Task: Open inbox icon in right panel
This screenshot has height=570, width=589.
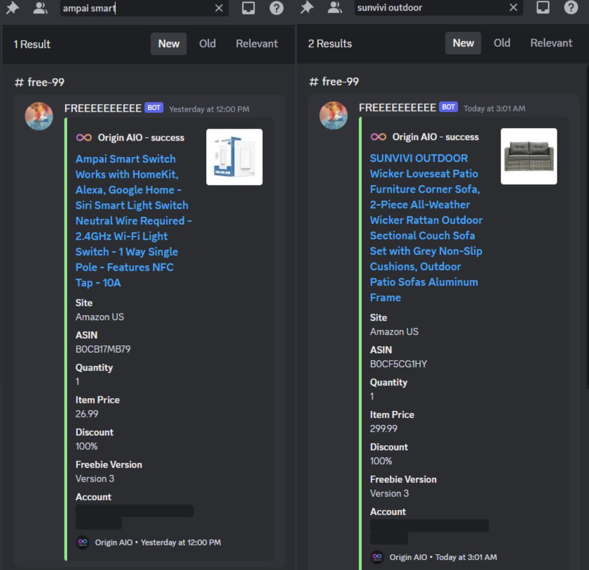Action: [543, 7]
